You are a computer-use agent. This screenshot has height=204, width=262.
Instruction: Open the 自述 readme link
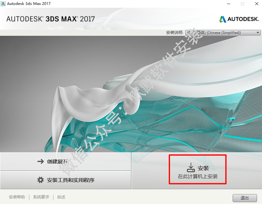(x=61, y=197)
